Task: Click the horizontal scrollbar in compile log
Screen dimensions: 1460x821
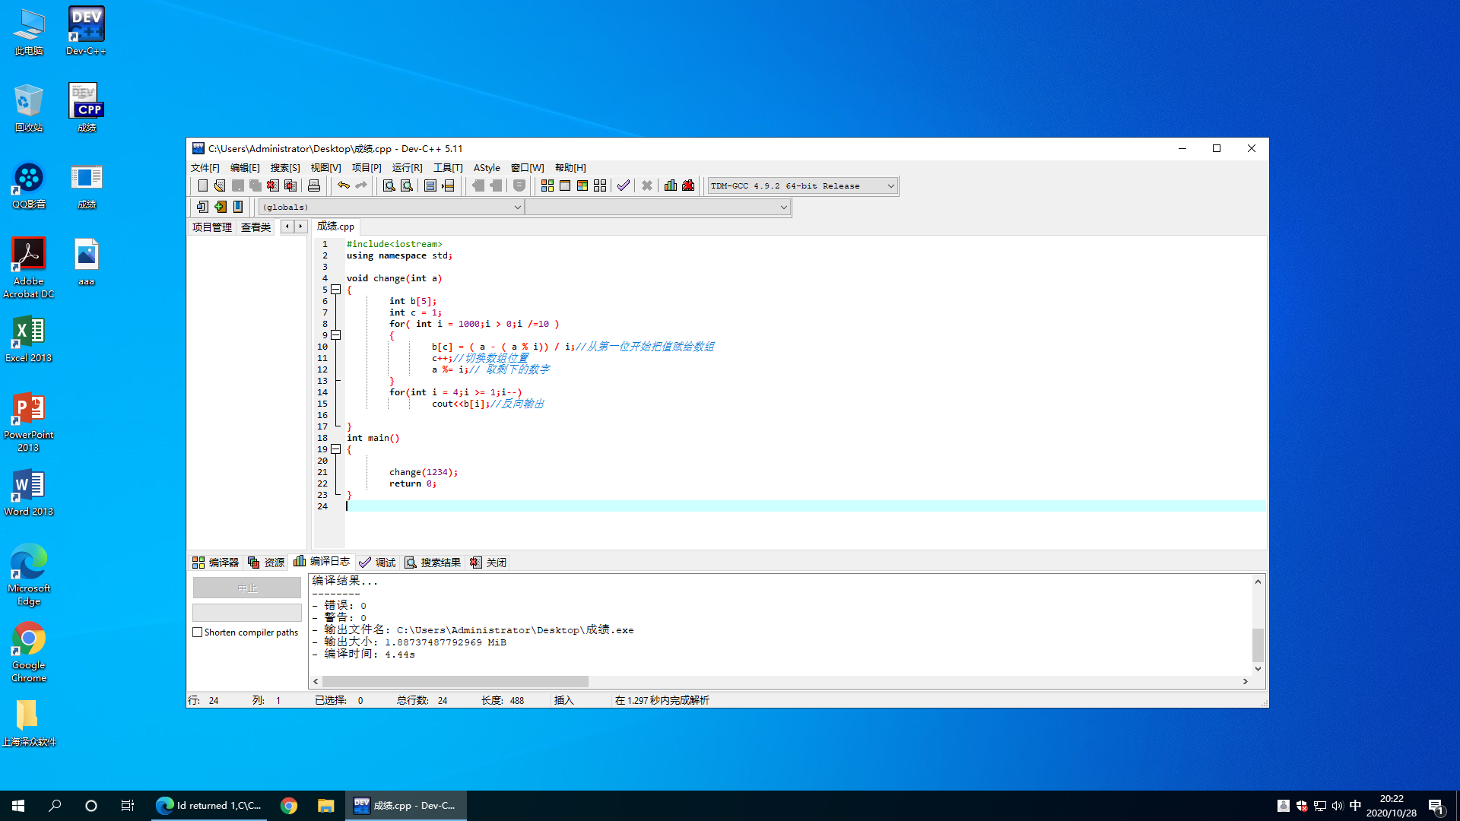Action: [x=455, y=682]
